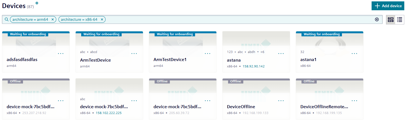Switch to card grid view
This screenshot has height=124, width=409.
tap(390, 19)
